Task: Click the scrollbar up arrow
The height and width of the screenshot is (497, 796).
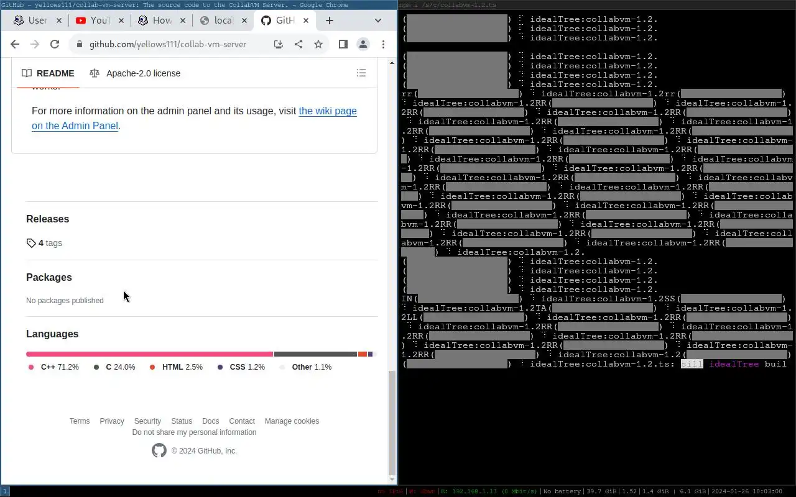Action: click(x=392, y=62)
